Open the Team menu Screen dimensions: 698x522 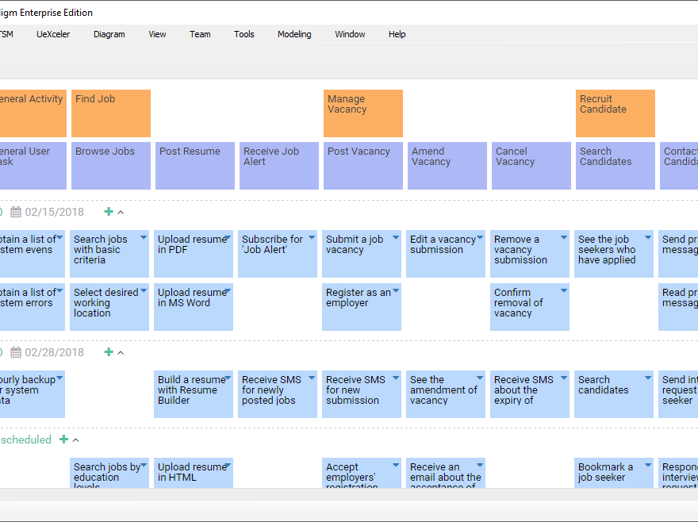tap(200, 34)
